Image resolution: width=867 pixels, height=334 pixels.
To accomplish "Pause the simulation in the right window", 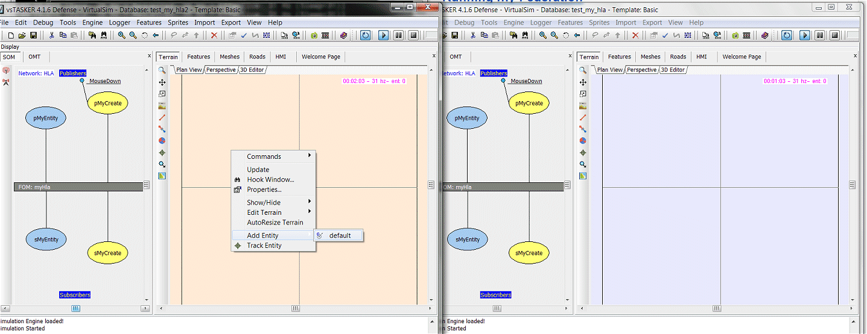I will [x=820, y=36].
